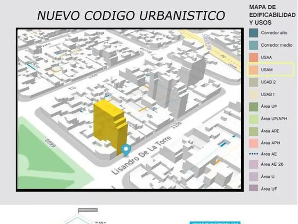The image size is (298, 224).
Task: Click the blue location pin marker
Action: click(x=126, y=149)
